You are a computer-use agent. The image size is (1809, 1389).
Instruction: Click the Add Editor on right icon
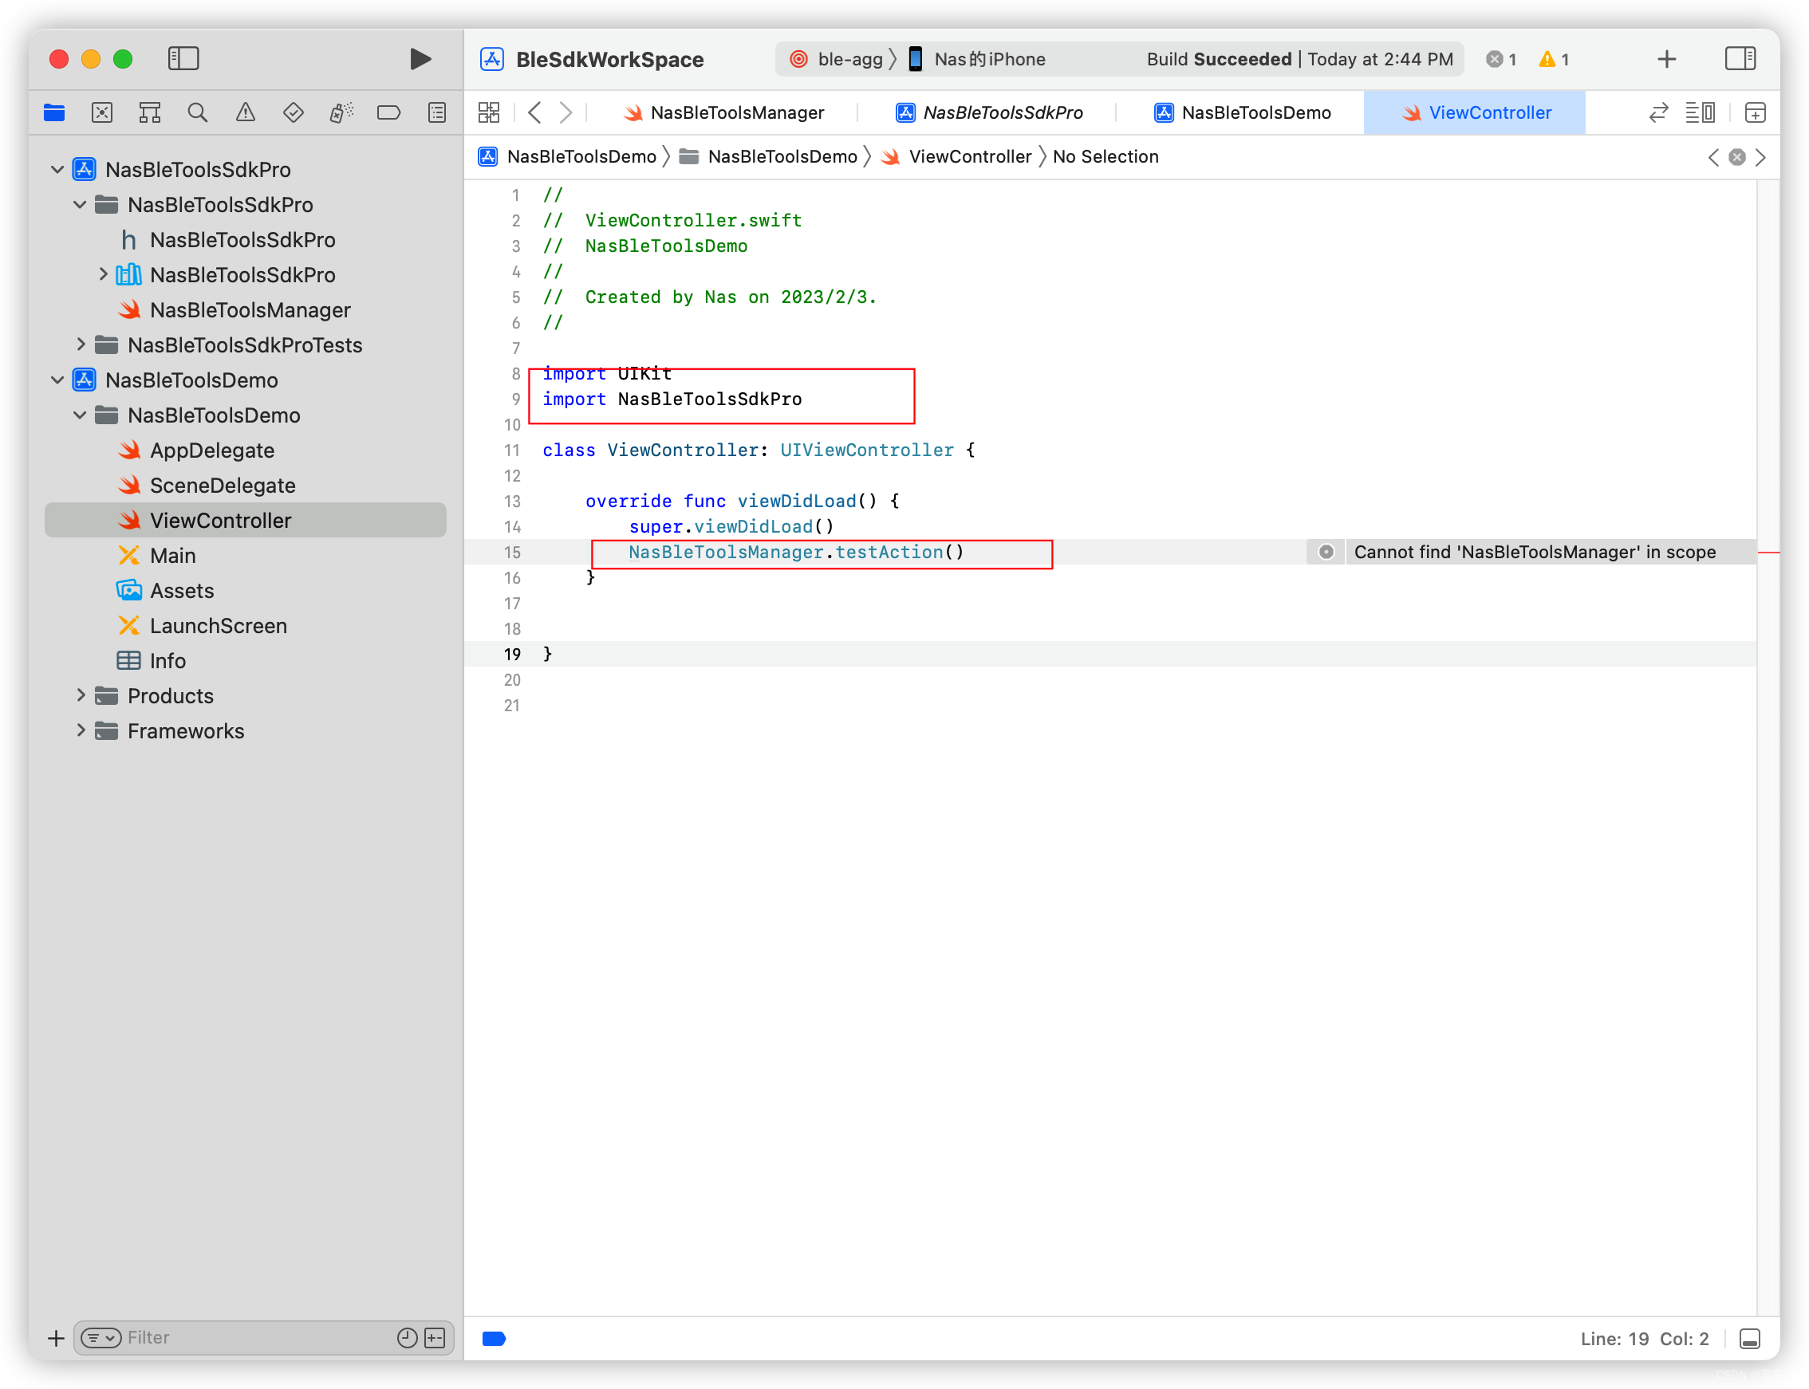tap(1755, 112)
